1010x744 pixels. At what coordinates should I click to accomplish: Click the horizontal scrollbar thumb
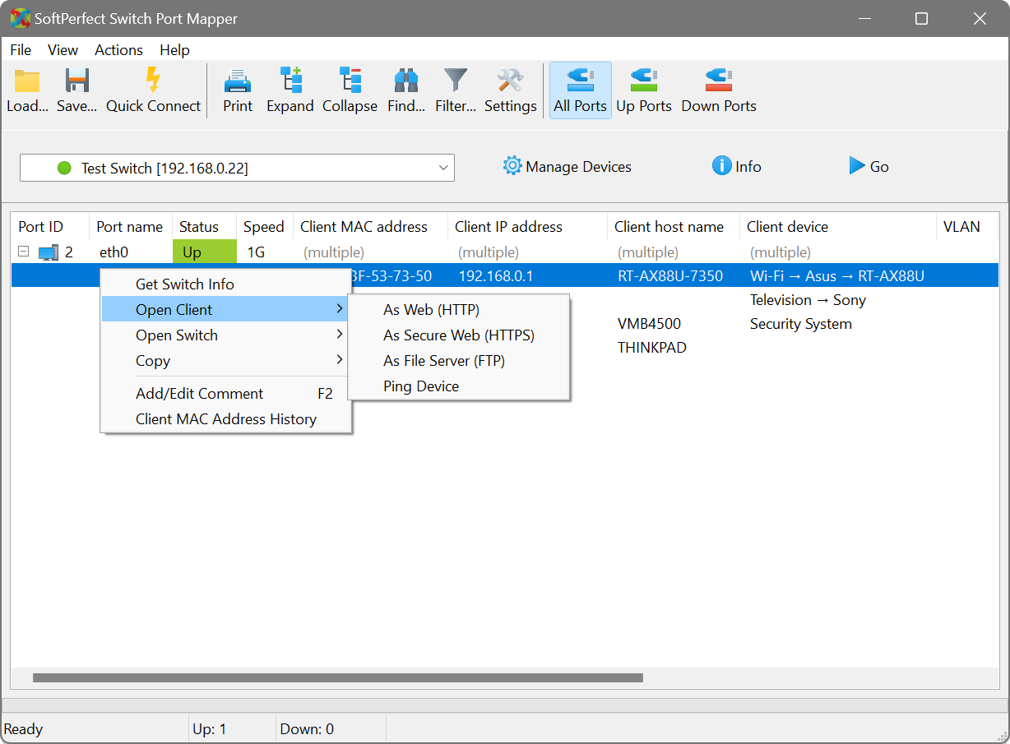pos(337,678)
